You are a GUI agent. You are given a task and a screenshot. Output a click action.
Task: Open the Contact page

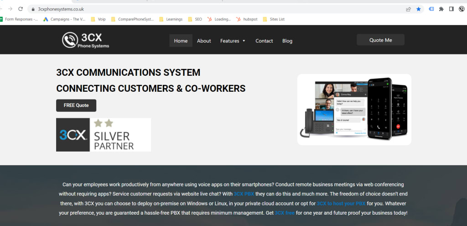pyautogui.click(x=264, y=41)
